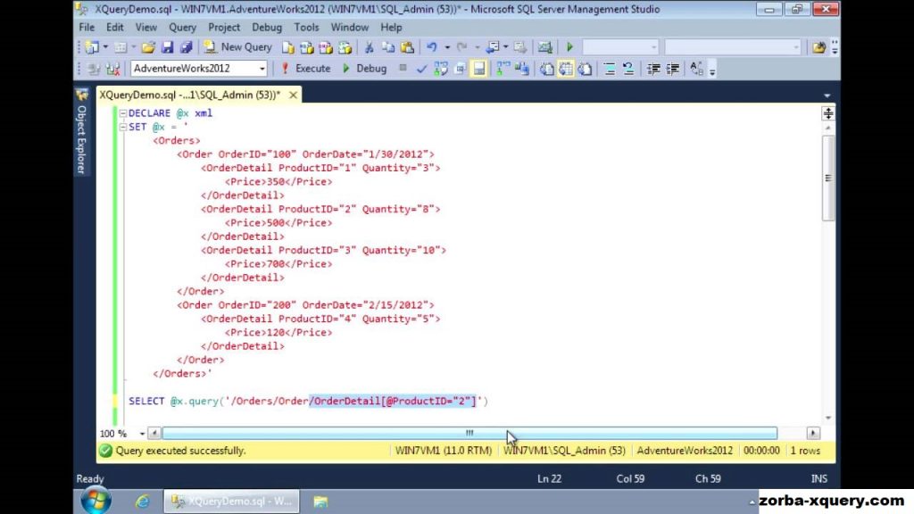Screen dimensions: 914x514
Task: Select Results to File icon
Action: (x=585, y=69)
